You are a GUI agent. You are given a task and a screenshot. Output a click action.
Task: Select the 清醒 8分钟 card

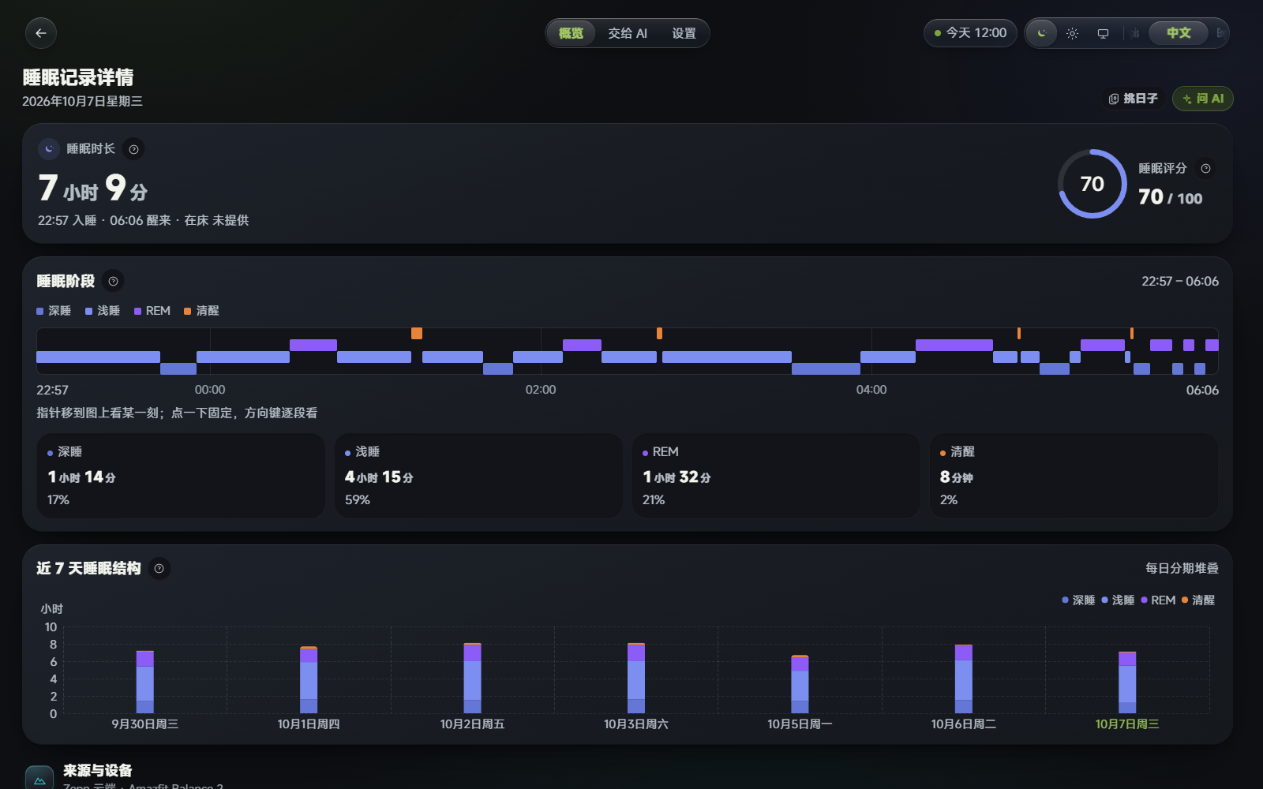pos(1074,476)
